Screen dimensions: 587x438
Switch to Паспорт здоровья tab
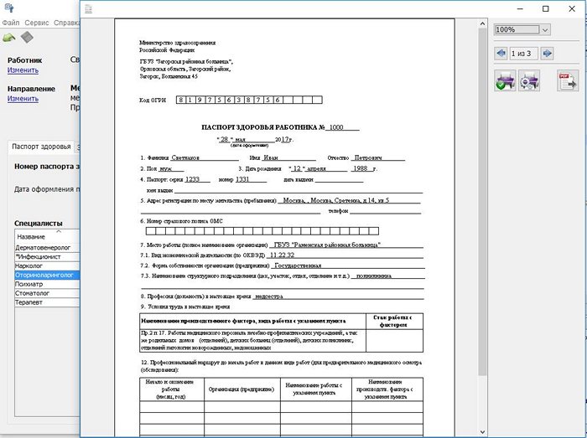(x=41, y=147)
